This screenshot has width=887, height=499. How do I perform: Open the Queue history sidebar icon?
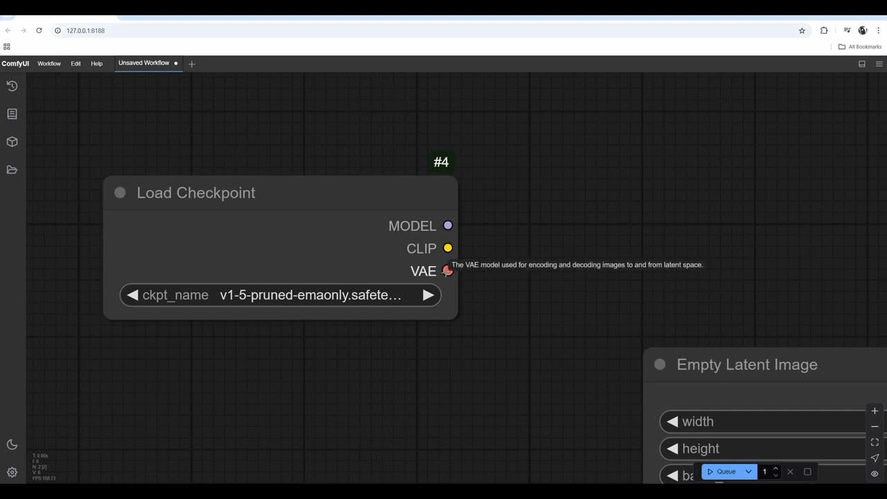click(12, 86)
